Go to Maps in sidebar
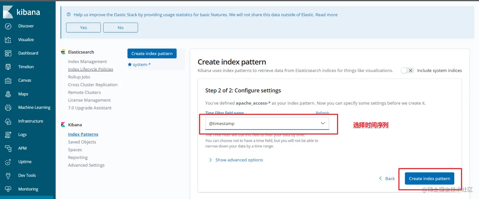The width and height of the screenshot is (479, 199). tap(23, 94)
